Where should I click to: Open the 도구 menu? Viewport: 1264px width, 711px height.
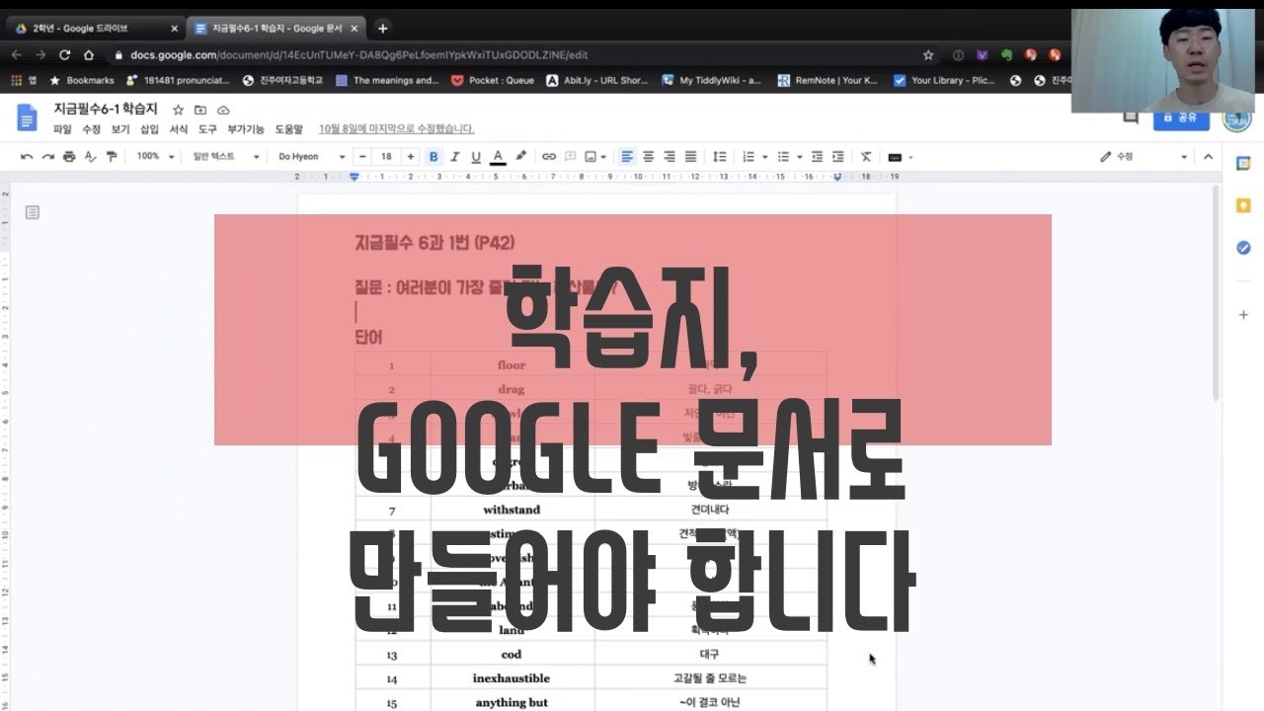pos(207,128)
